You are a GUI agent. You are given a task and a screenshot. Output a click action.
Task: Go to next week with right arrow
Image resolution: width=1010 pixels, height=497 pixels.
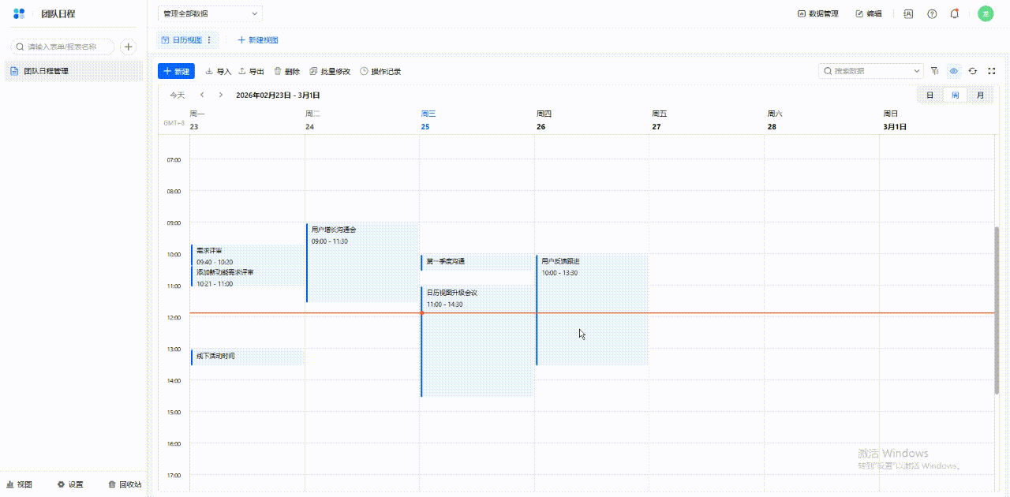pyautogui.click(x=221, y=95)
